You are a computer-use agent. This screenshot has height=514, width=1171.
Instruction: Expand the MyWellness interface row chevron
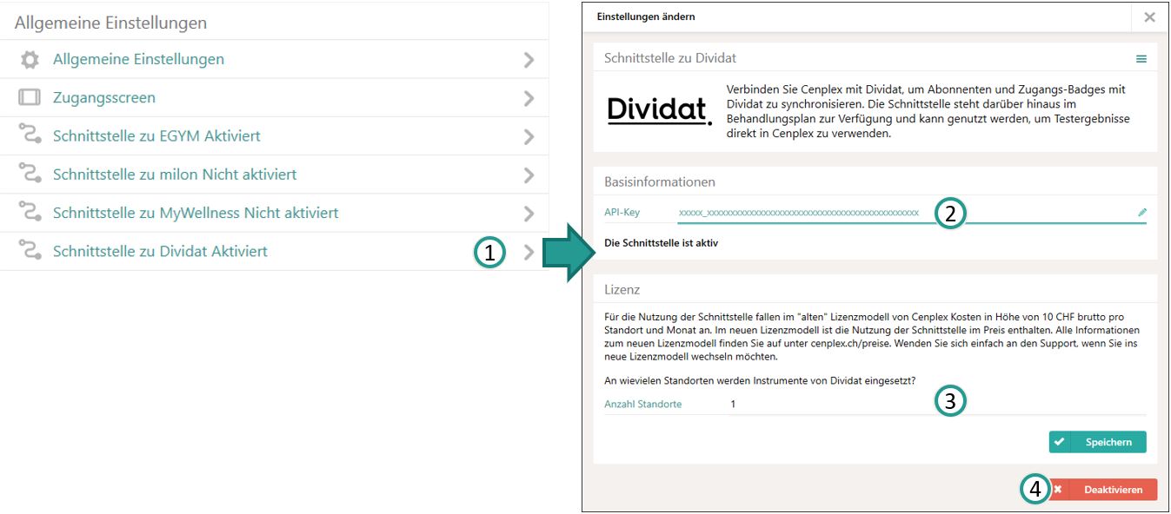528,213
